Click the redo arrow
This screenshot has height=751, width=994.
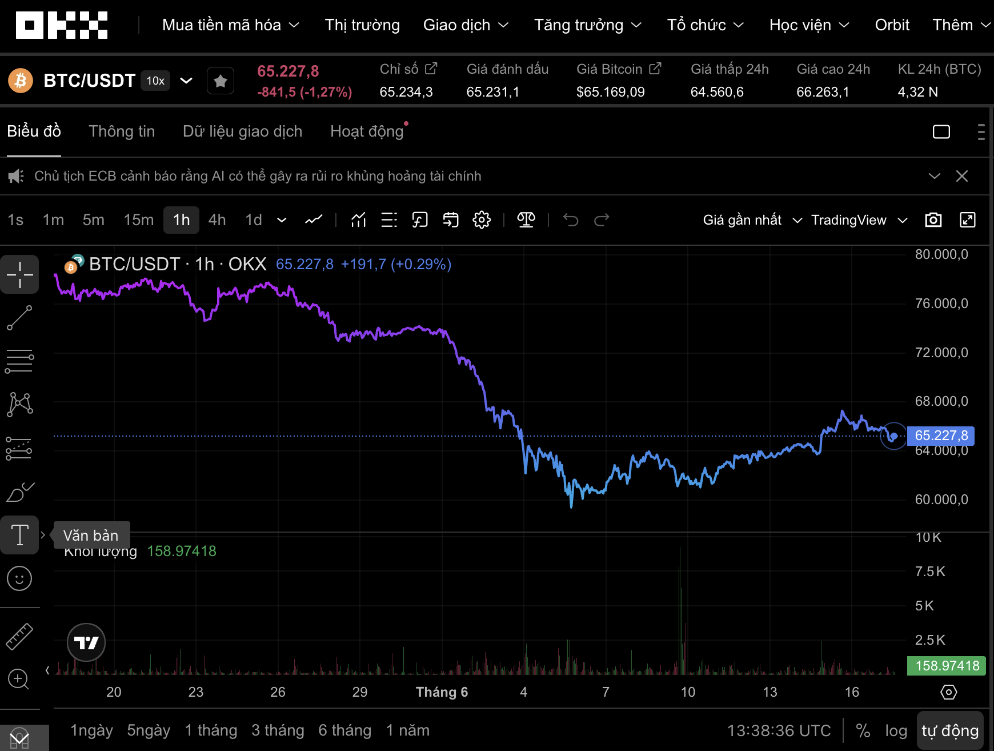coord(602,220)
